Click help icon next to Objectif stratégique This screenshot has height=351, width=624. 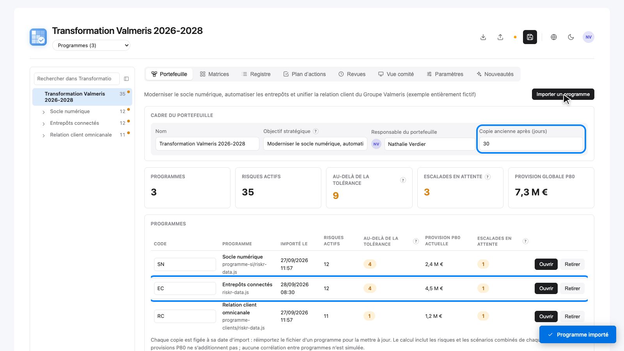[316, 131]
